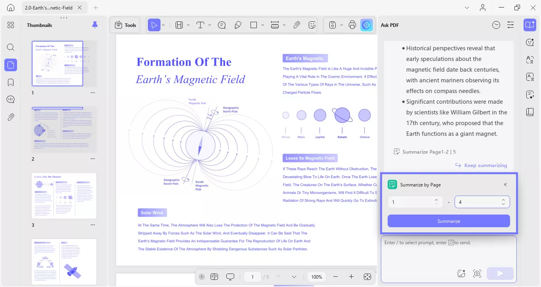Show the comments panel in left sidebar
Viewport: 541px width, 287px height.
click(11, 99)
